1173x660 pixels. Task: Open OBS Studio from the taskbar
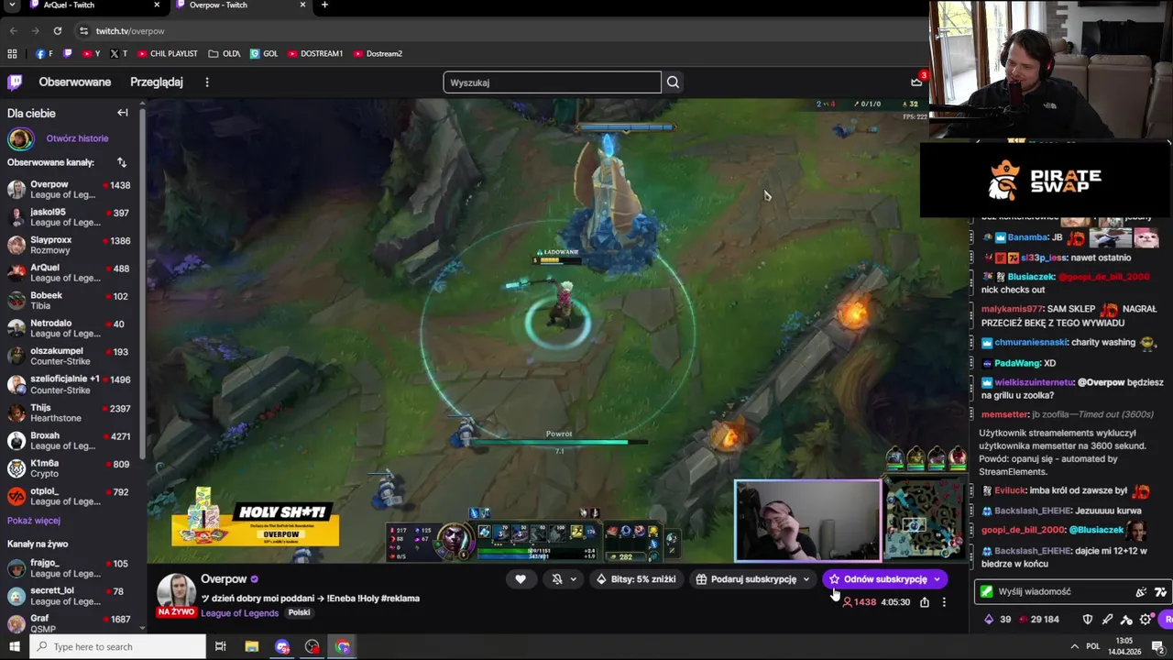click(x=312, y=646)
